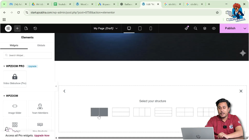
Task: Choose the two-row stacked structure
Action: [x=121, y=112]
